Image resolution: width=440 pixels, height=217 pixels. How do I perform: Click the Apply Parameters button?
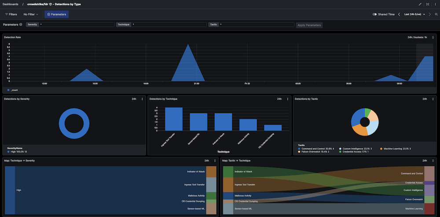[x=309, y=25]
